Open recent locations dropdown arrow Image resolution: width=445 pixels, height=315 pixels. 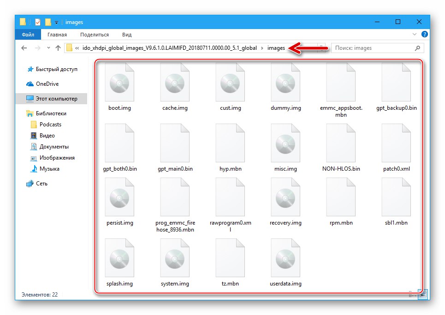click(x=48, y=48)
